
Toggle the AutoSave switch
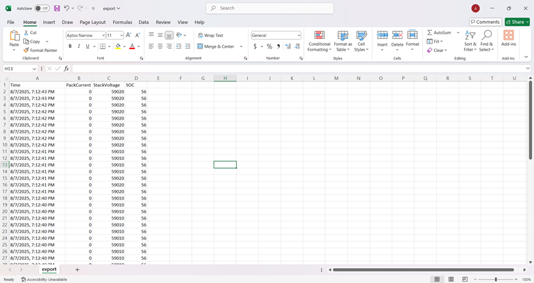click(x=42, y=8)
